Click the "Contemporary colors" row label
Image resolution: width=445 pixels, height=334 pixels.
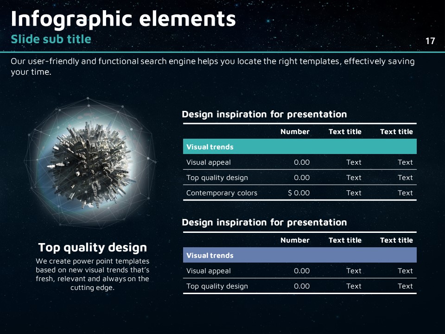222,193
